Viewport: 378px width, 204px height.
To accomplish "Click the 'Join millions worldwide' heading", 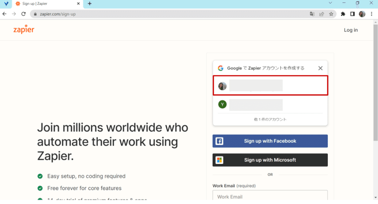I will [x=112, y=141].
